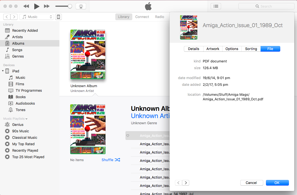The height and width of the screenshot is (195, 297).
Task: Go forward with the right navigation arrow
Action: point(14,17)
